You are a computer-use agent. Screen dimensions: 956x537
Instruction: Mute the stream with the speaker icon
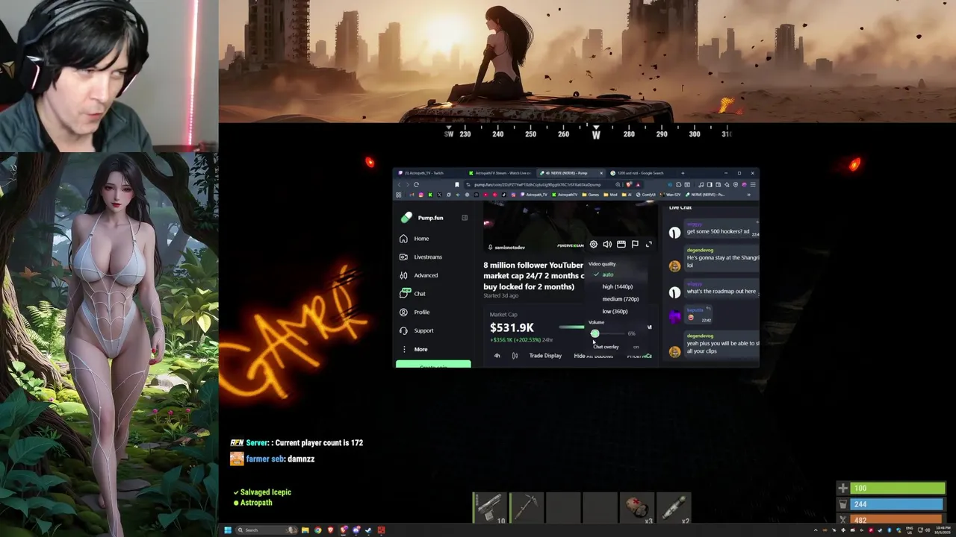607,244
